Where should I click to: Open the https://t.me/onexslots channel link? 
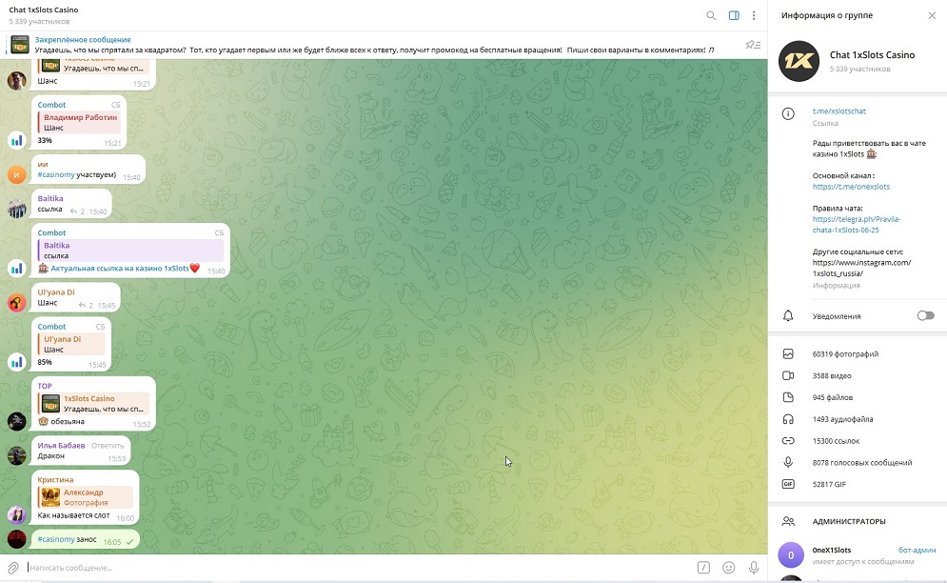851,187
